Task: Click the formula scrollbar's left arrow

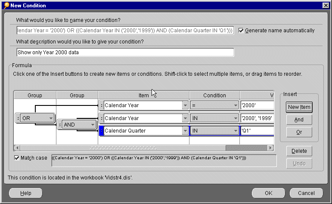Action: coord(17,148)
